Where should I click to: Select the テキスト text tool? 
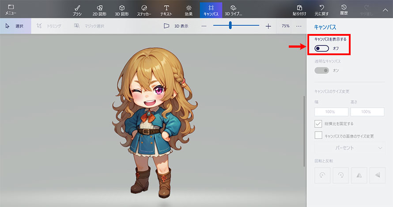point(166,10)
